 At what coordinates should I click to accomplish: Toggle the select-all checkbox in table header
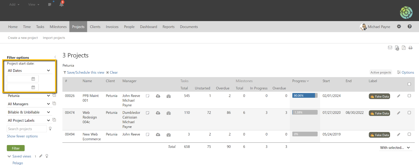(x=409, y=84)
